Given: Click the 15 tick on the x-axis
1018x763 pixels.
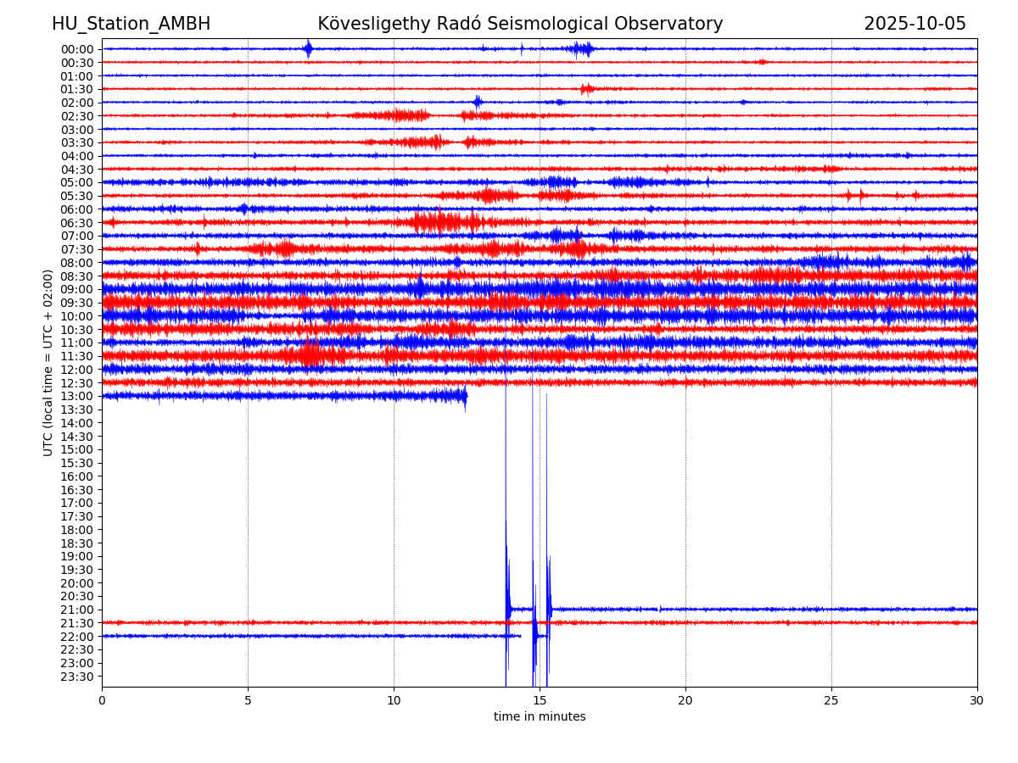Looking at the screenshot, I should coord(540,700).
